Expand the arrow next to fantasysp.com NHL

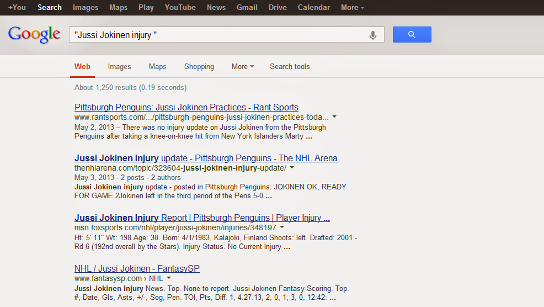[169, 278]
